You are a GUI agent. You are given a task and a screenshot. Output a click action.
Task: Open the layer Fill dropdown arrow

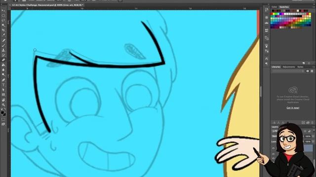click(x=313, y=142)
